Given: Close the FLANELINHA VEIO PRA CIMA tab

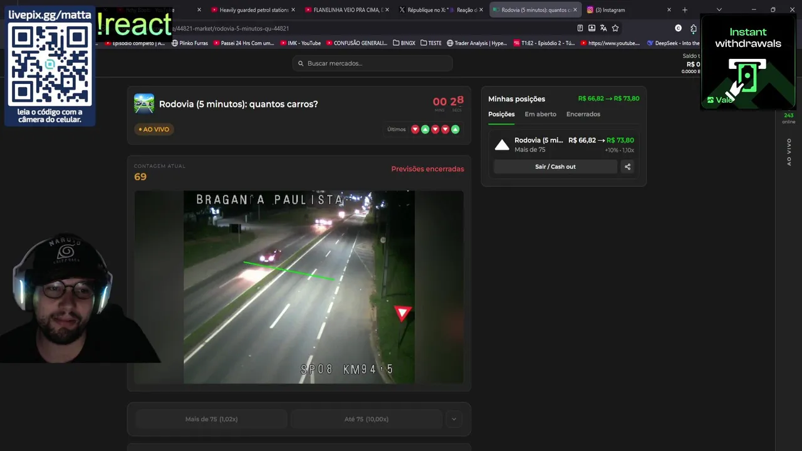Looking at the screenshot, I should click(x=387, y=10).
